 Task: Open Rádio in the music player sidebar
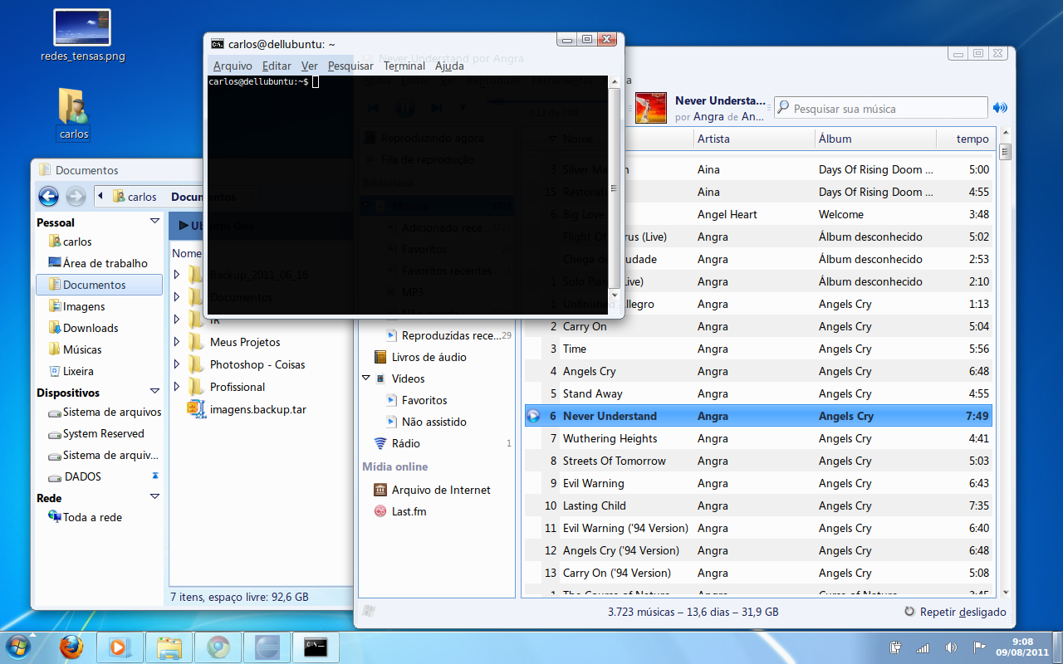[397, 443]
